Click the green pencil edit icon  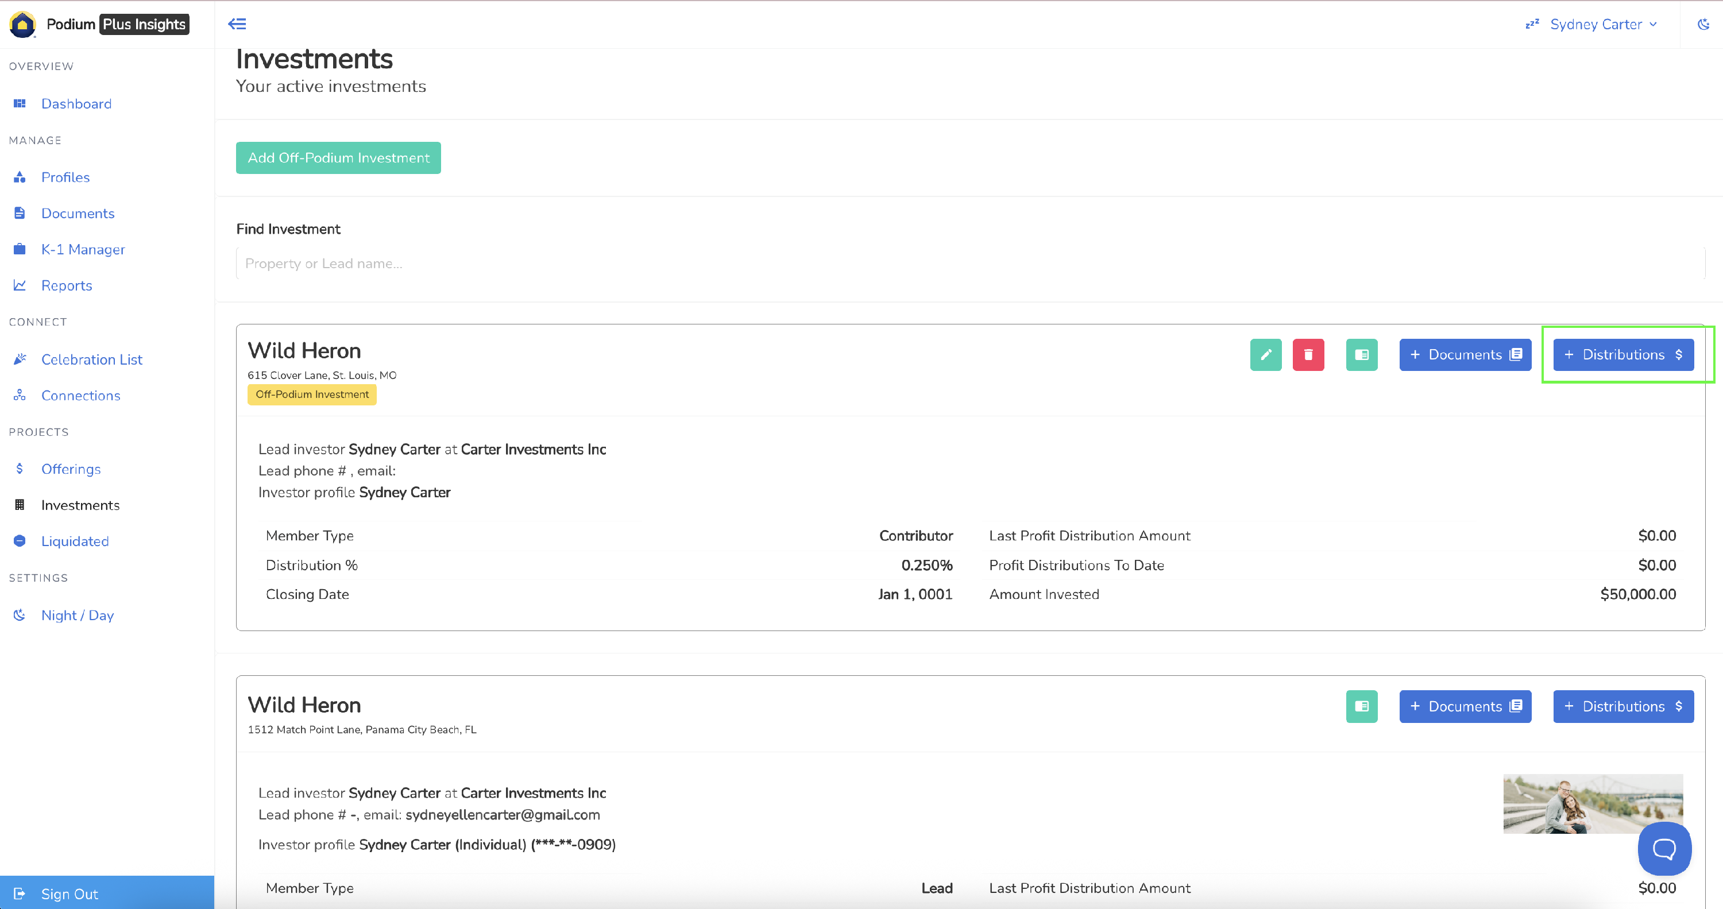pyautogui.click(x=1265, y=354)
